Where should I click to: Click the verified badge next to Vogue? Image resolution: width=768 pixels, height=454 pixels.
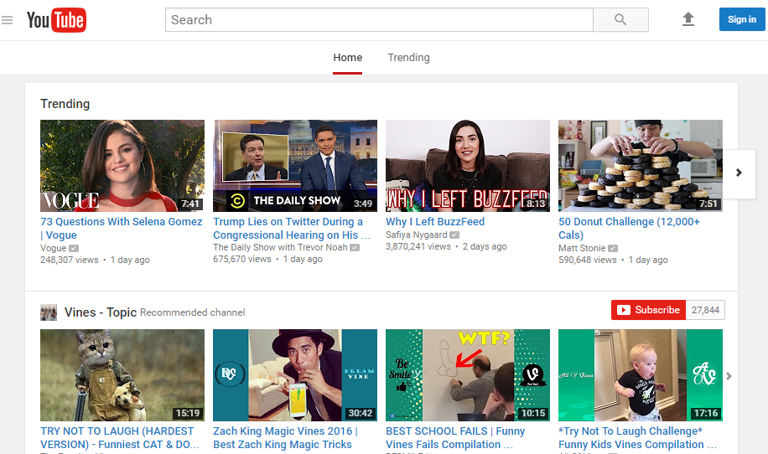click(74, 249)
